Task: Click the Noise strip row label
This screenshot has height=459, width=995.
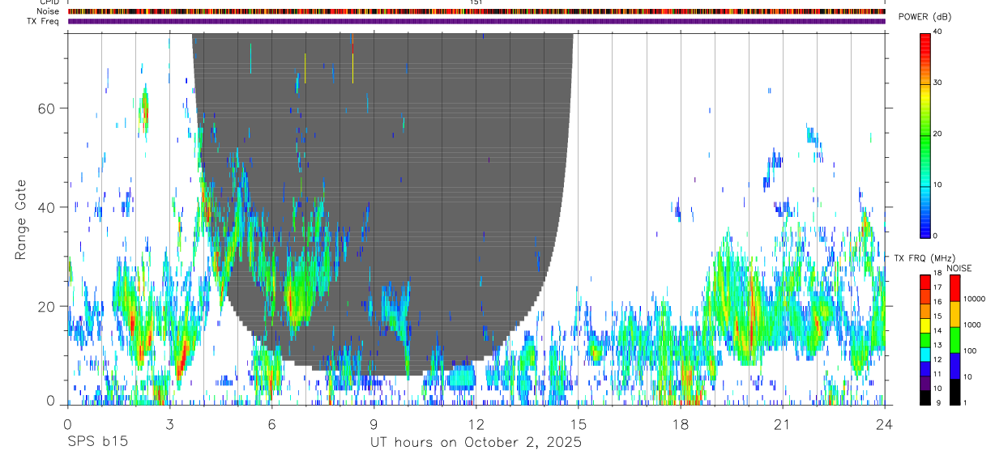Action: pyautogui.click(x=49, y=11)
